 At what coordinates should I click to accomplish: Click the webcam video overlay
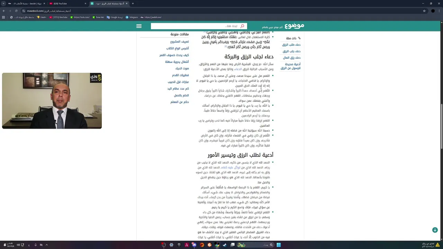coord(52,101)
